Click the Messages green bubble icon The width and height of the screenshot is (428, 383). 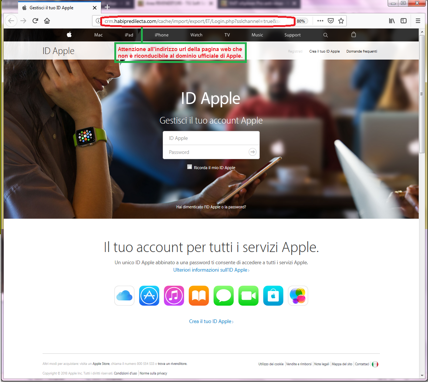pos(223,296)
